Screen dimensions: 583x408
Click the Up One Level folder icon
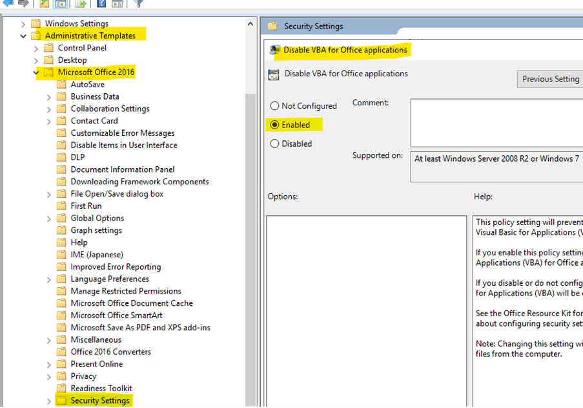click(x=45, y=3)
